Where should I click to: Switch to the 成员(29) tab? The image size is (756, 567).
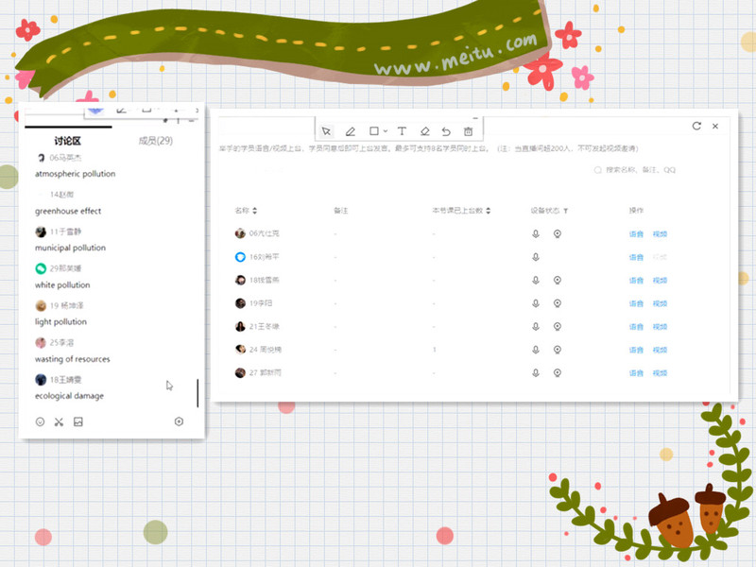coord(155,141)
